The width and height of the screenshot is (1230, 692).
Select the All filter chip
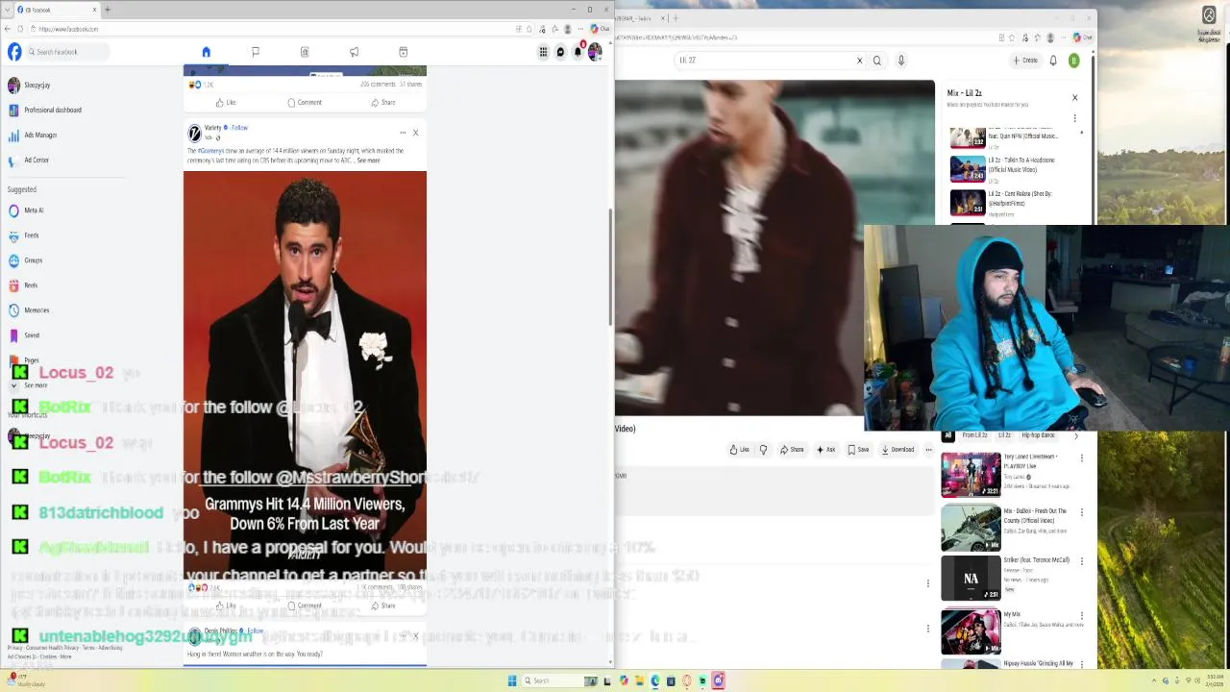948,435
